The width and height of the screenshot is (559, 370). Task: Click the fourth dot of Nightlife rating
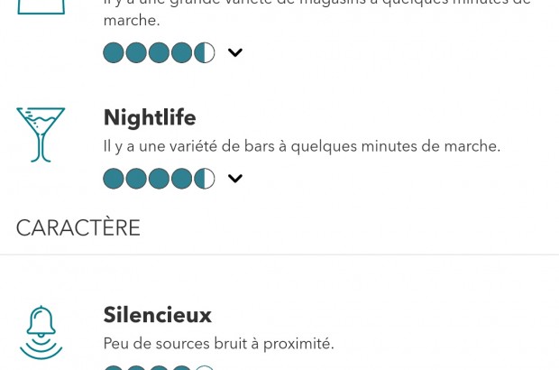(x=182, y=179)
